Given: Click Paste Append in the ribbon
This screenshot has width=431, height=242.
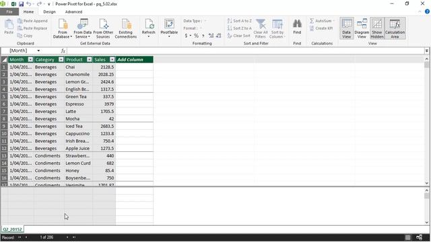Looking at the screenshot, I should pos(32,21).
